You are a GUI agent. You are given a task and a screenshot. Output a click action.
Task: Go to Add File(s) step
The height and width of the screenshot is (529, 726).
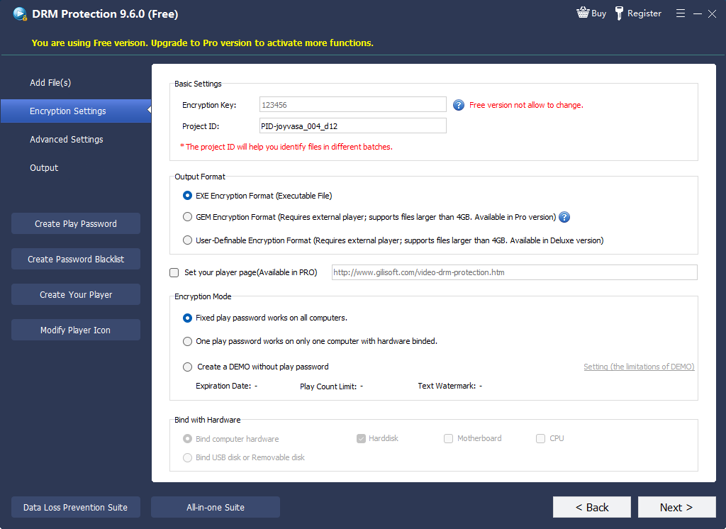click(50, 82)
